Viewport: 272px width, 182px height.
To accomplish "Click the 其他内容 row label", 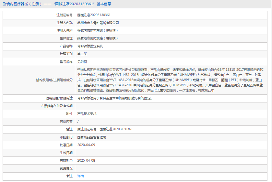I will pos(66,122).
